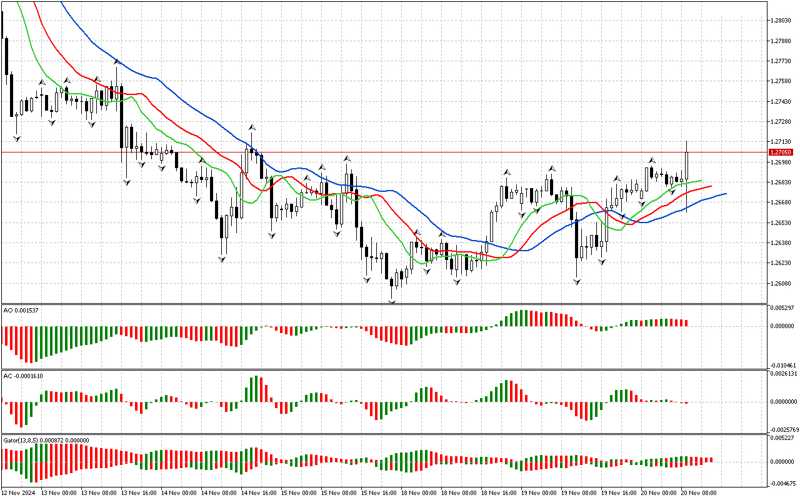The height and width of the screenshot is (500, 800).
Task: Click the 20 Nov 08:00 time label
Action: tap(699, 493)
